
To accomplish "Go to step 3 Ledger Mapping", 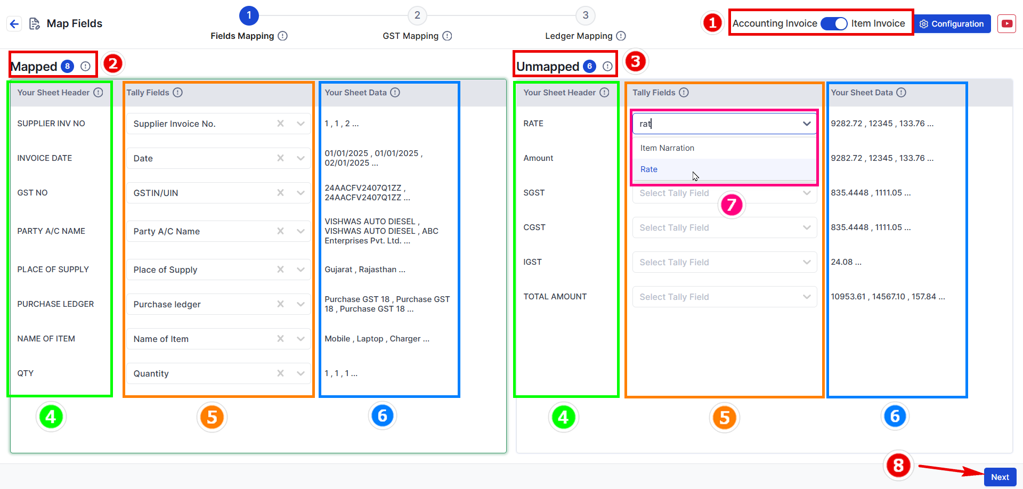I will click(x=586, y=16).
